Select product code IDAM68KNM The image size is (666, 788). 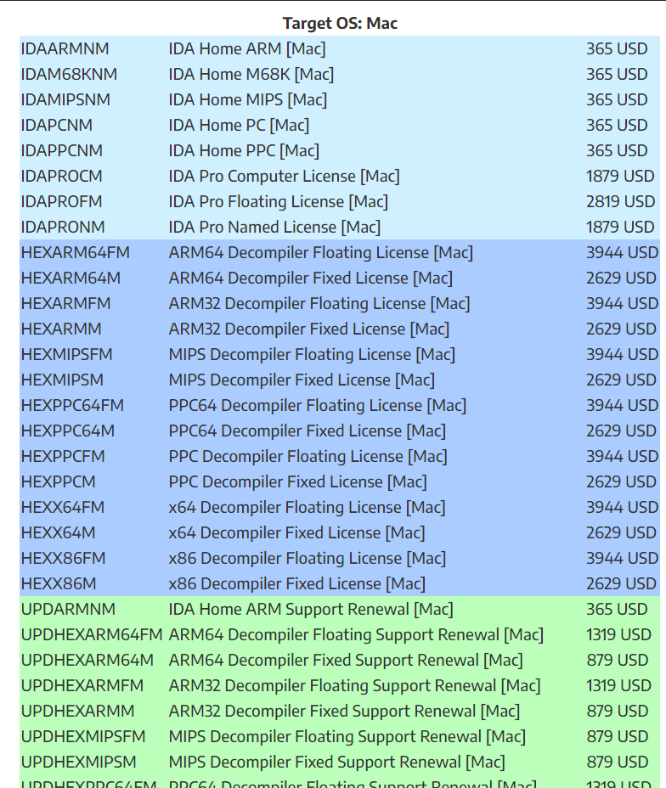[69, 75]
